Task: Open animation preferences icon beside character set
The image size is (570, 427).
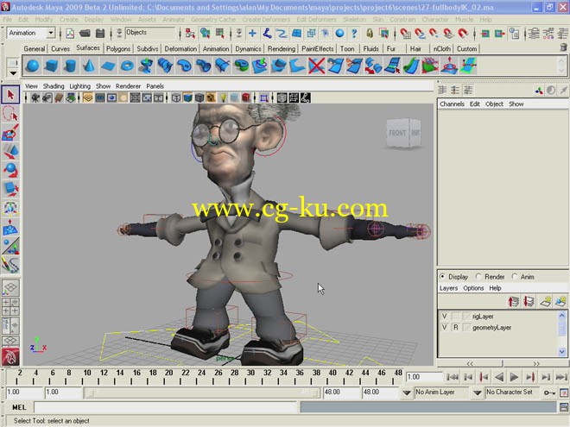Action: (x=564, y=392)
